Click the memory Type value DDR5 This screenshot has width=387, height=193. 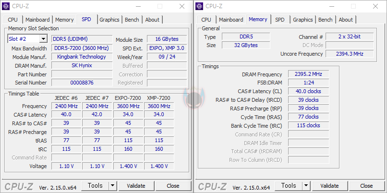click(246, 37)
